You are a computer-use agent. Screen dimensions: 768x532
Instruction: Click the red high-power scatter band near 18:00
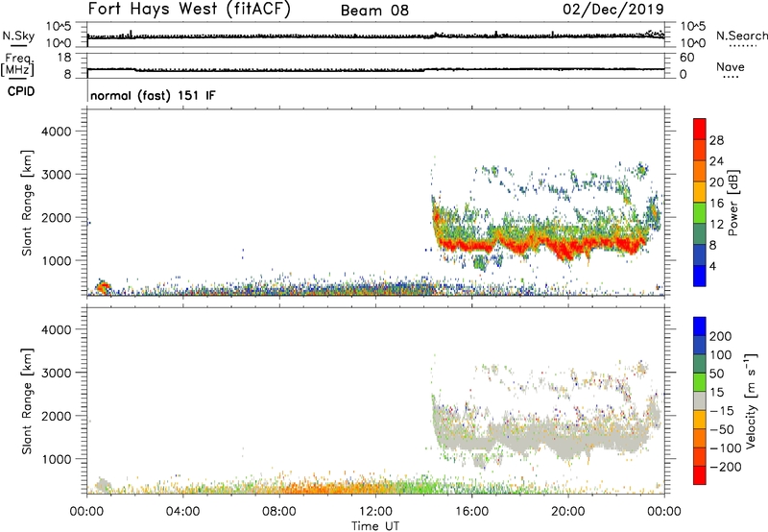pyautogui.click(x=519, y=243)
